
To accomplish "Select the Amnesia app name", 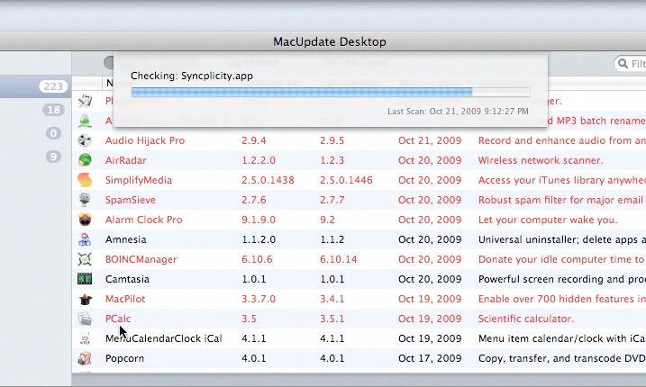I will [x=125, y=239].
